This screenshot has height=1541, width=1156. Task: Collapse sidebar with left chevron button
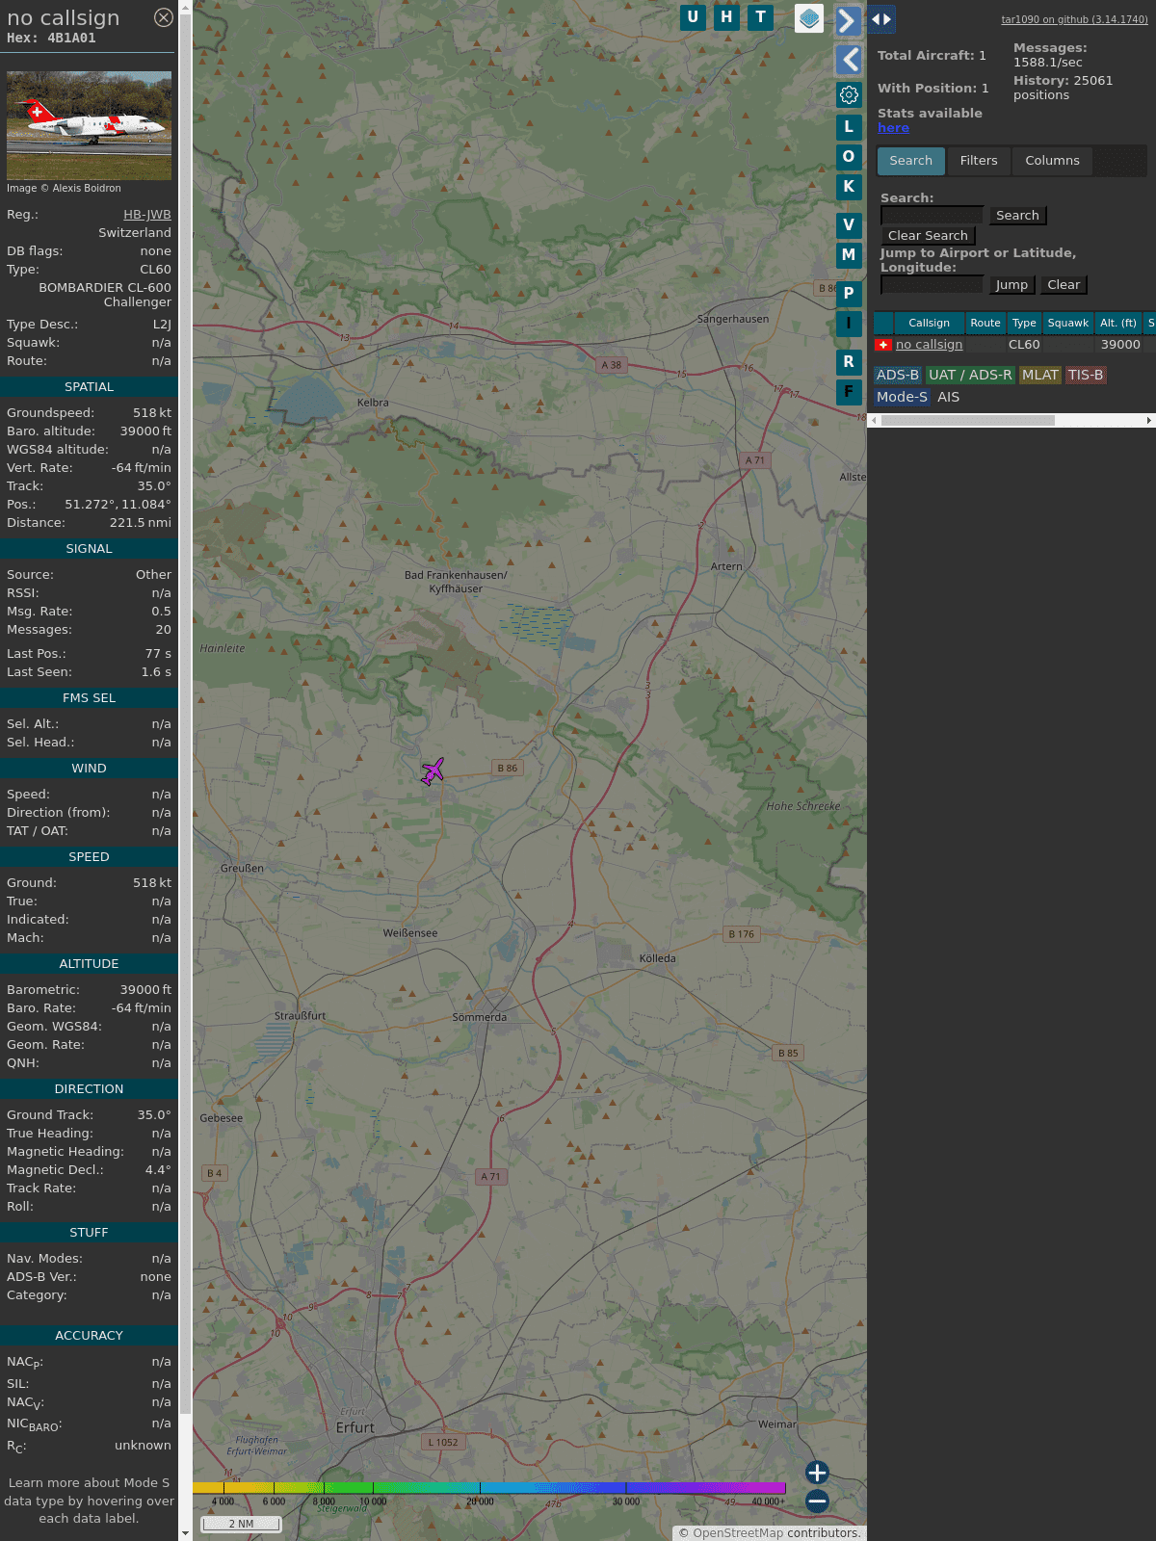pyautogui.click(x=849, y=60)
